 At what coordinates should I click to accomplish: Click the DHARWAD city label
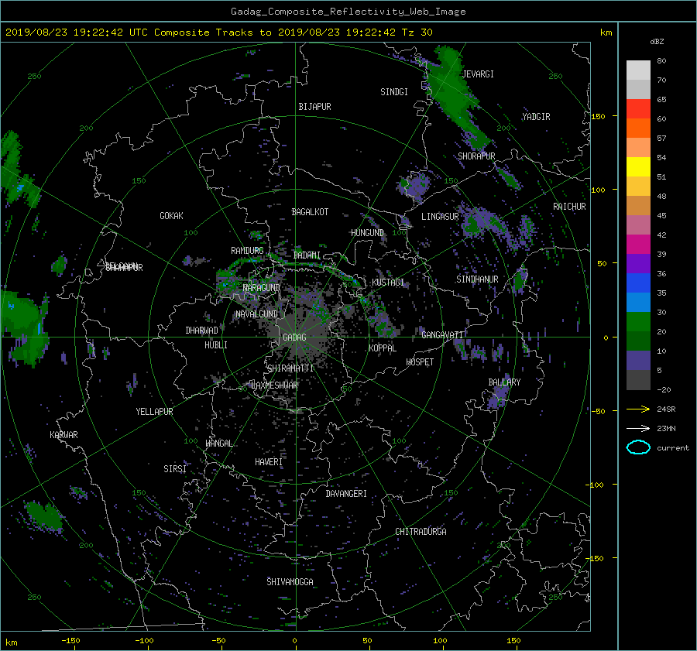click(202, 331)
